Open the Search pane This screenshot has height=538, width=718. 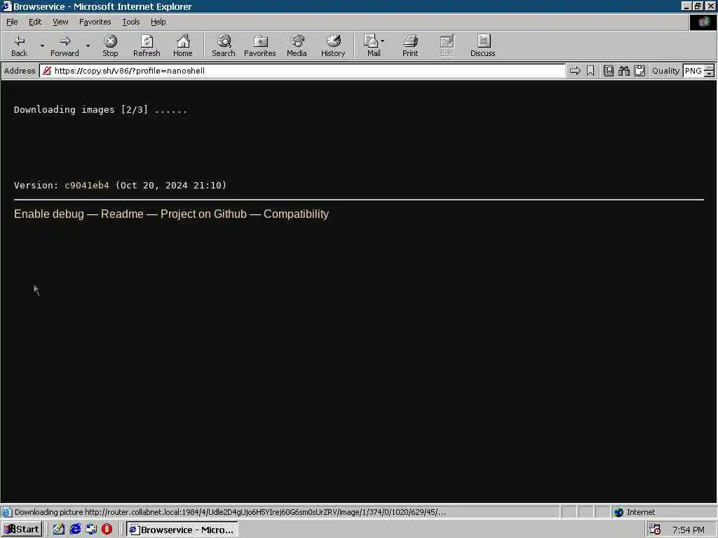(224, 46)
